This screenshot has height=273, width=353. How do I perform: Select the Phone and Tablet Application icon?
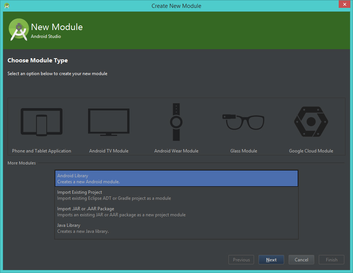point(41,122)
